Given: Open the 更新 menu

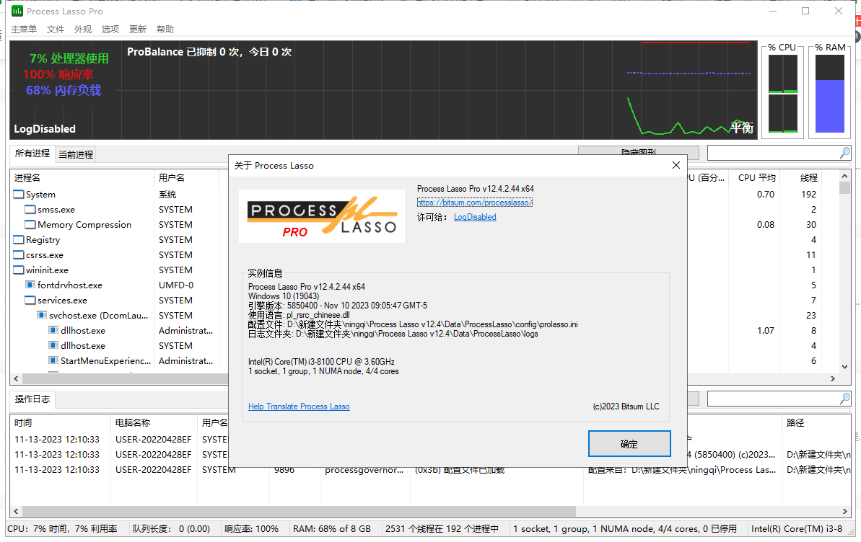Looking at the screenshot, I should coord(138,29).
